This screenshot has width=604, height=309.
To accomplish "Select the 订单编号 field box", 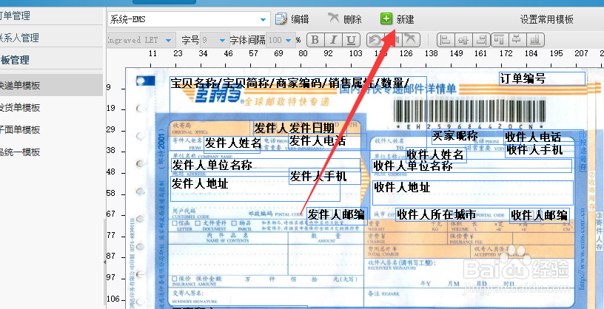I will coord(543,78).
